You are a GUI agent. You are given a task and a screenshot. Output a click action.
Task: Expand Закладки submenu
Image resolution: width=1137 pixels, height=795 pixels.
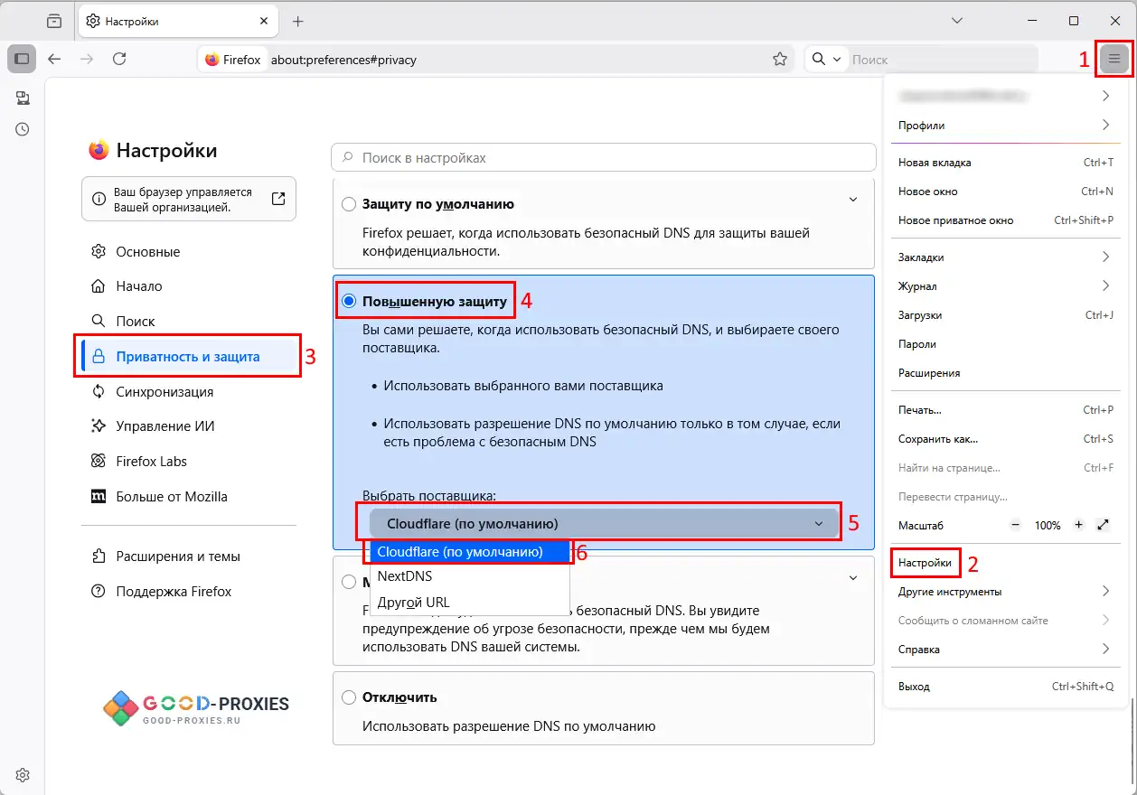pos(1006,257)
